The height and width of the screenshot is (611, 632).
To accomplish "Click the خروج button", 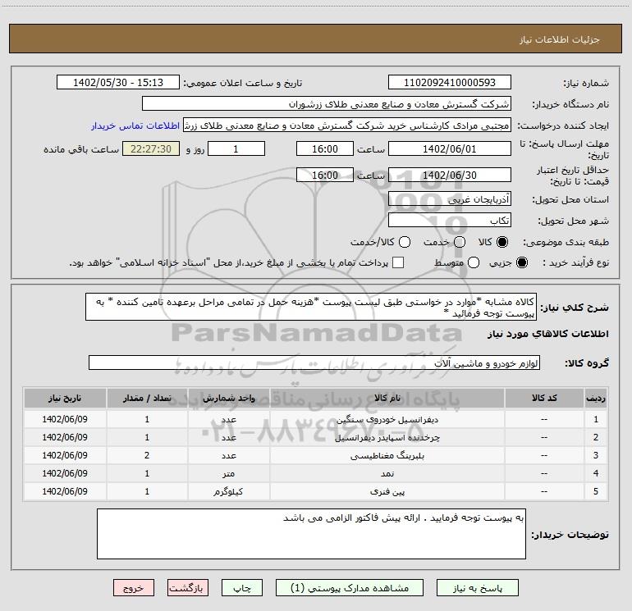I will 134,588.
